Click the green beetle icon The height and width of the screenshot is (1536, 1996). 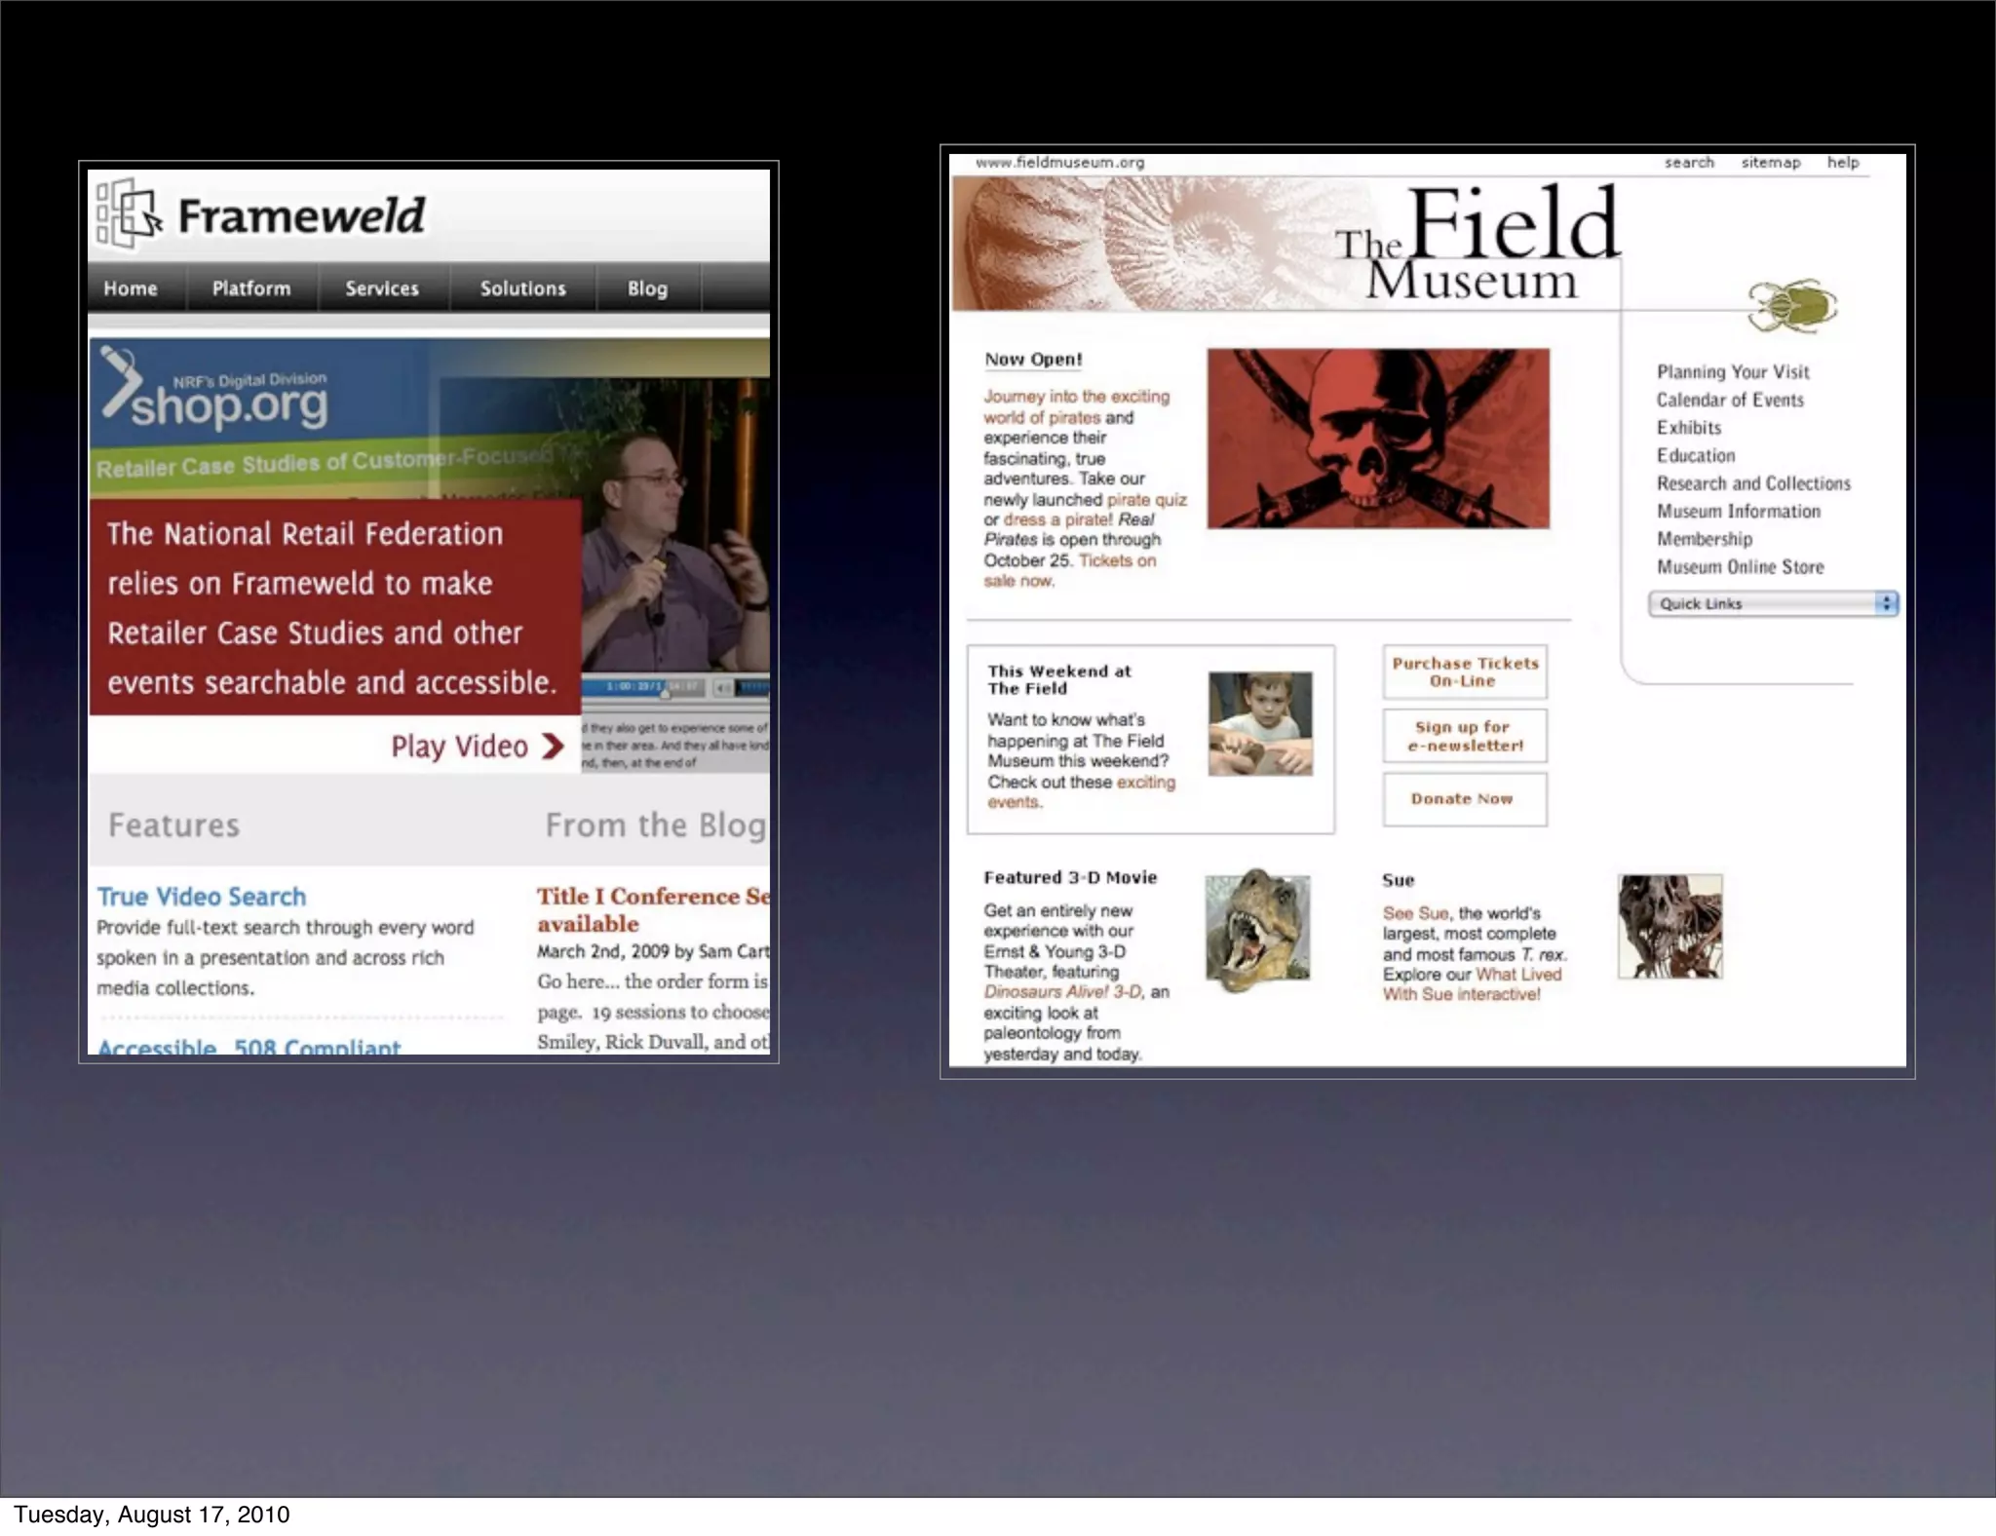[x=1792, y=305]
